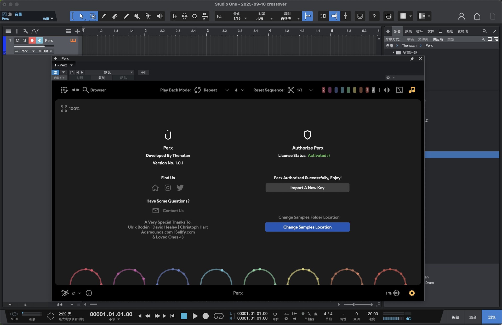
Task: Pin the Perx plugin window
Action: [412, 59]
